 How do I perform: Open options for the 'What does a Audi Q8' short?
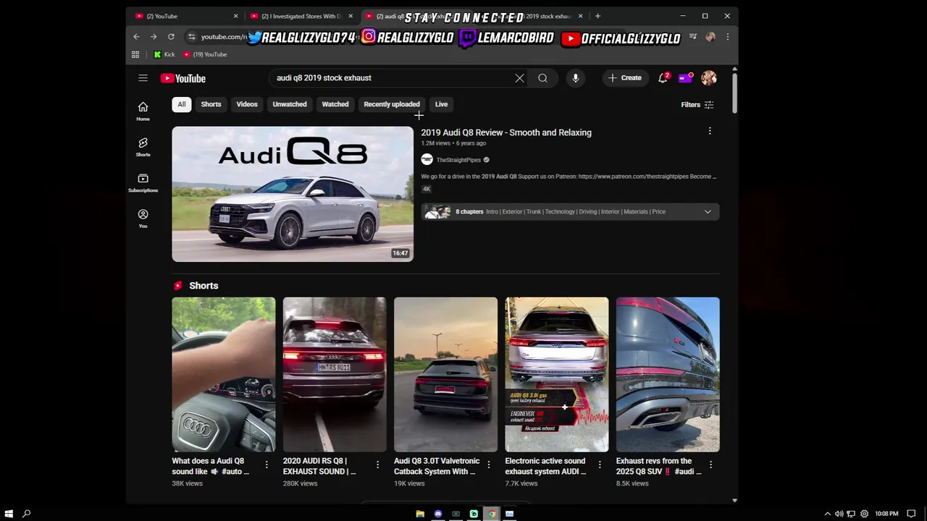pos(267,465)
